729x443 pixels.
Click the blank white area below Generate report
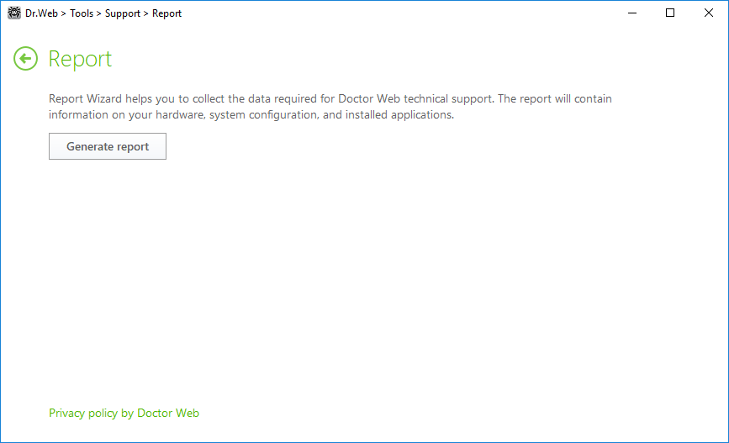(x=362, y=279)
